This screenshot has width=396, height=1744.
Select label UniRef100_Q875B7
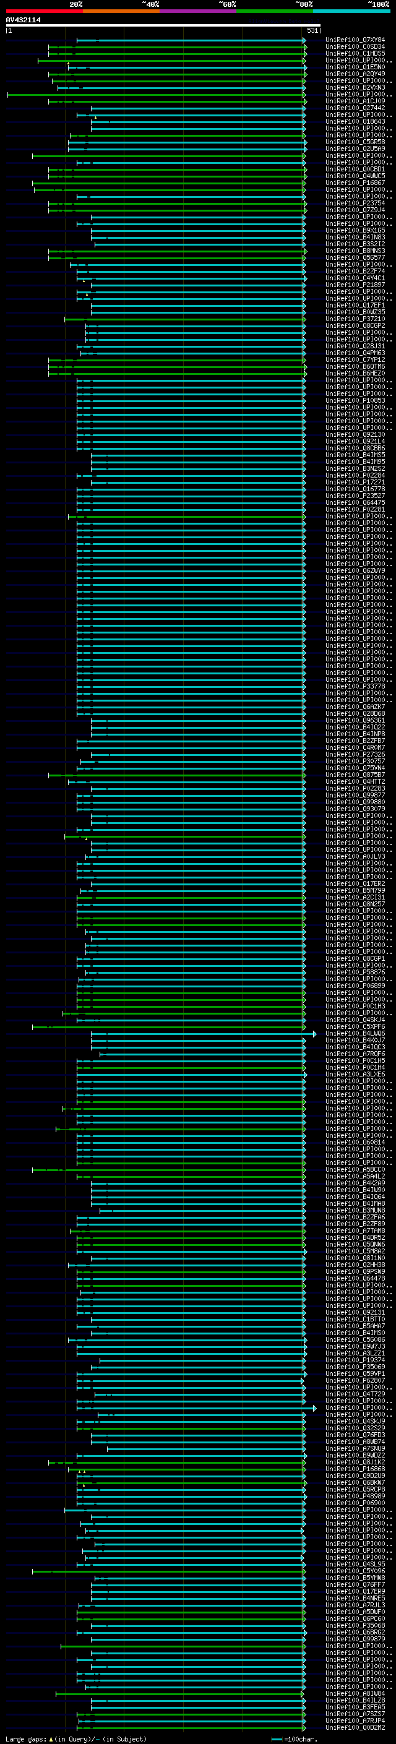355,775
